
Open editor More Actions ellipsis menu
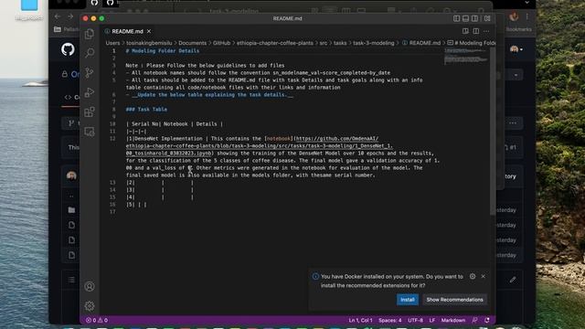click(x=486, y=31)
